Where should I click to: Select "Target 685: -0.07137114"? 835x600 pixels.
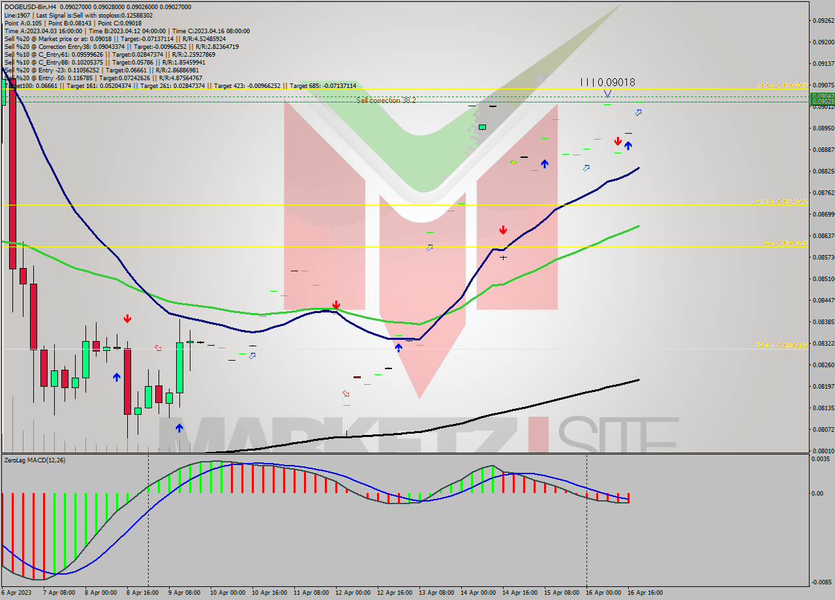pos(323,85)
